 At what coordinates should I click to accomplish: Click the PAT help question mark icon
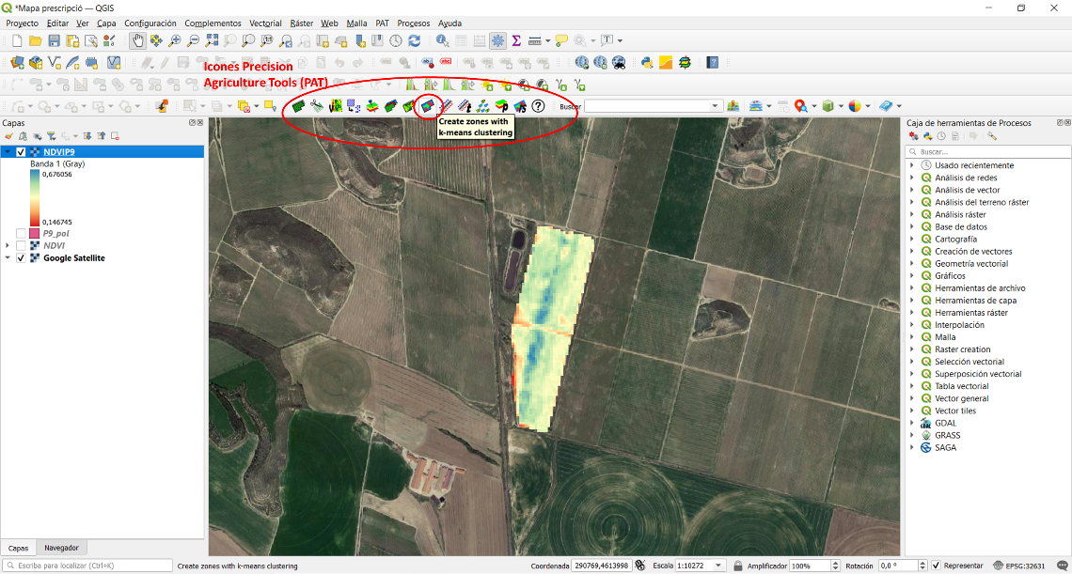(x=538, y=106)
